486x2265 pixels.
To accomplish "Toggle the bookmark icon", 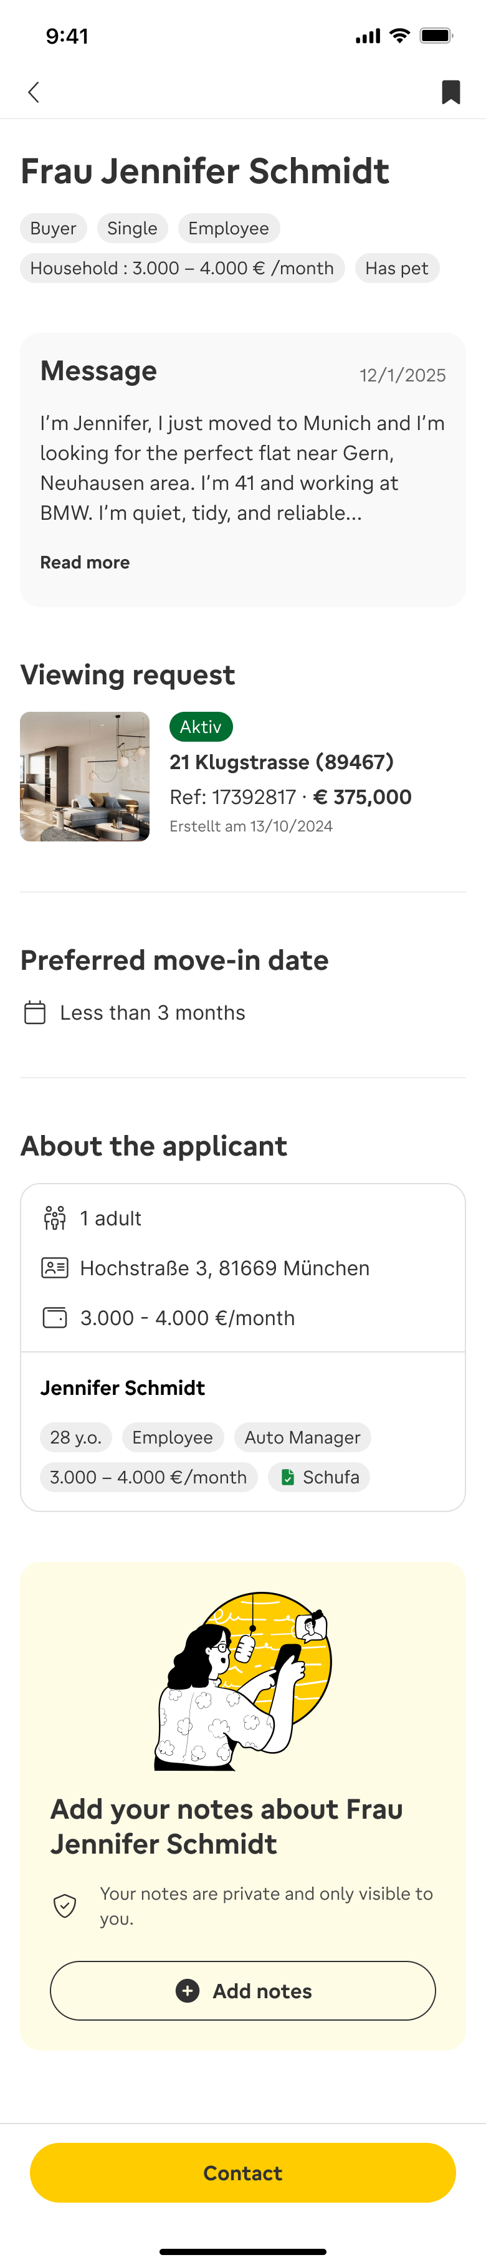I will pos(451,92).
